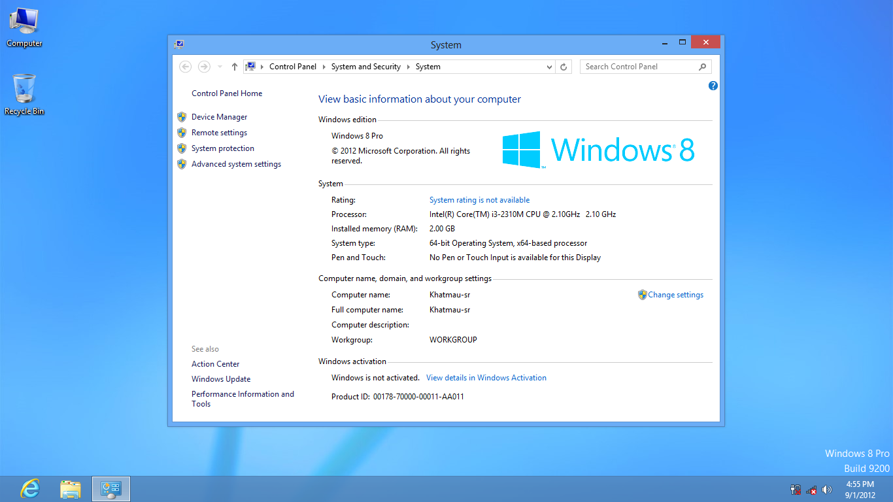The height and width of the screenshot is (502, 893).
Task: Click the WORKGROUP value
Action: (x=453, y=340)
